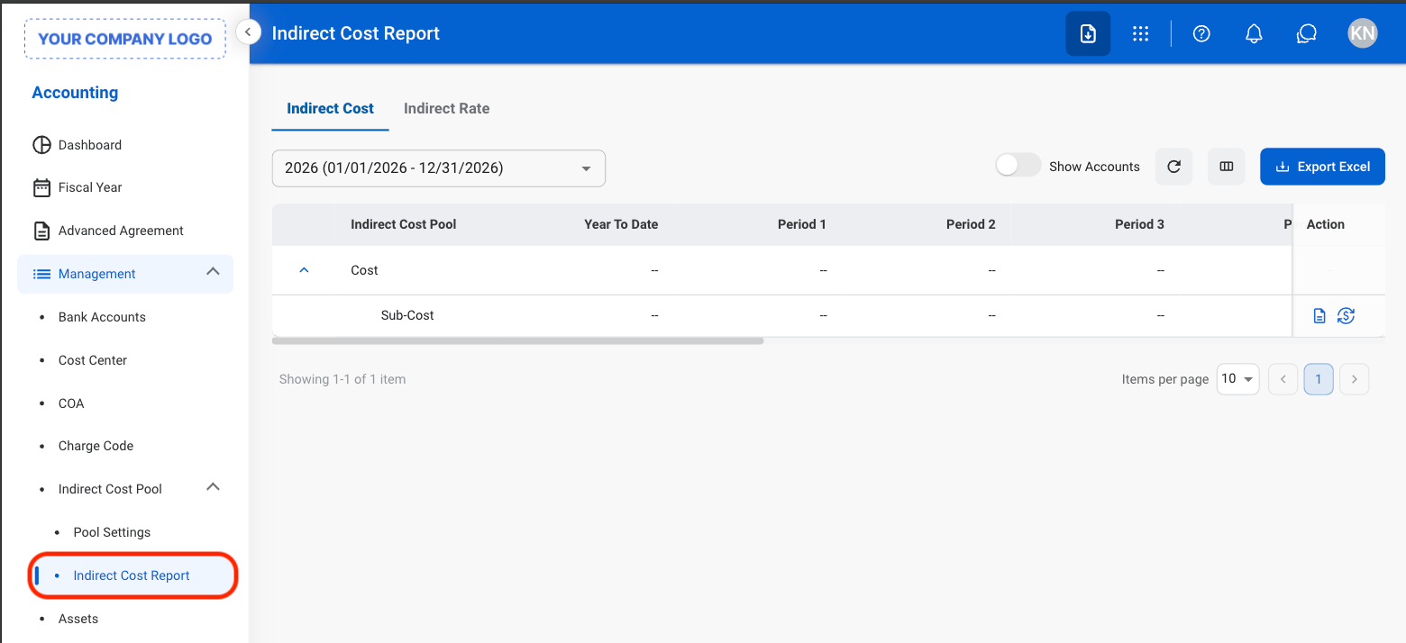1406x643 pixels.
Task: Open the help question mark icon
Action: click(1201, 34)
